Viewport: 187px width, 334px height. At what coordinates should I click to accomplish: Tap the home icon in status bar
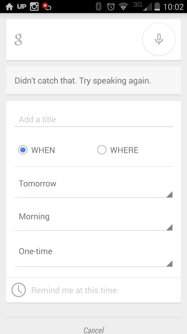pos(9,7)
